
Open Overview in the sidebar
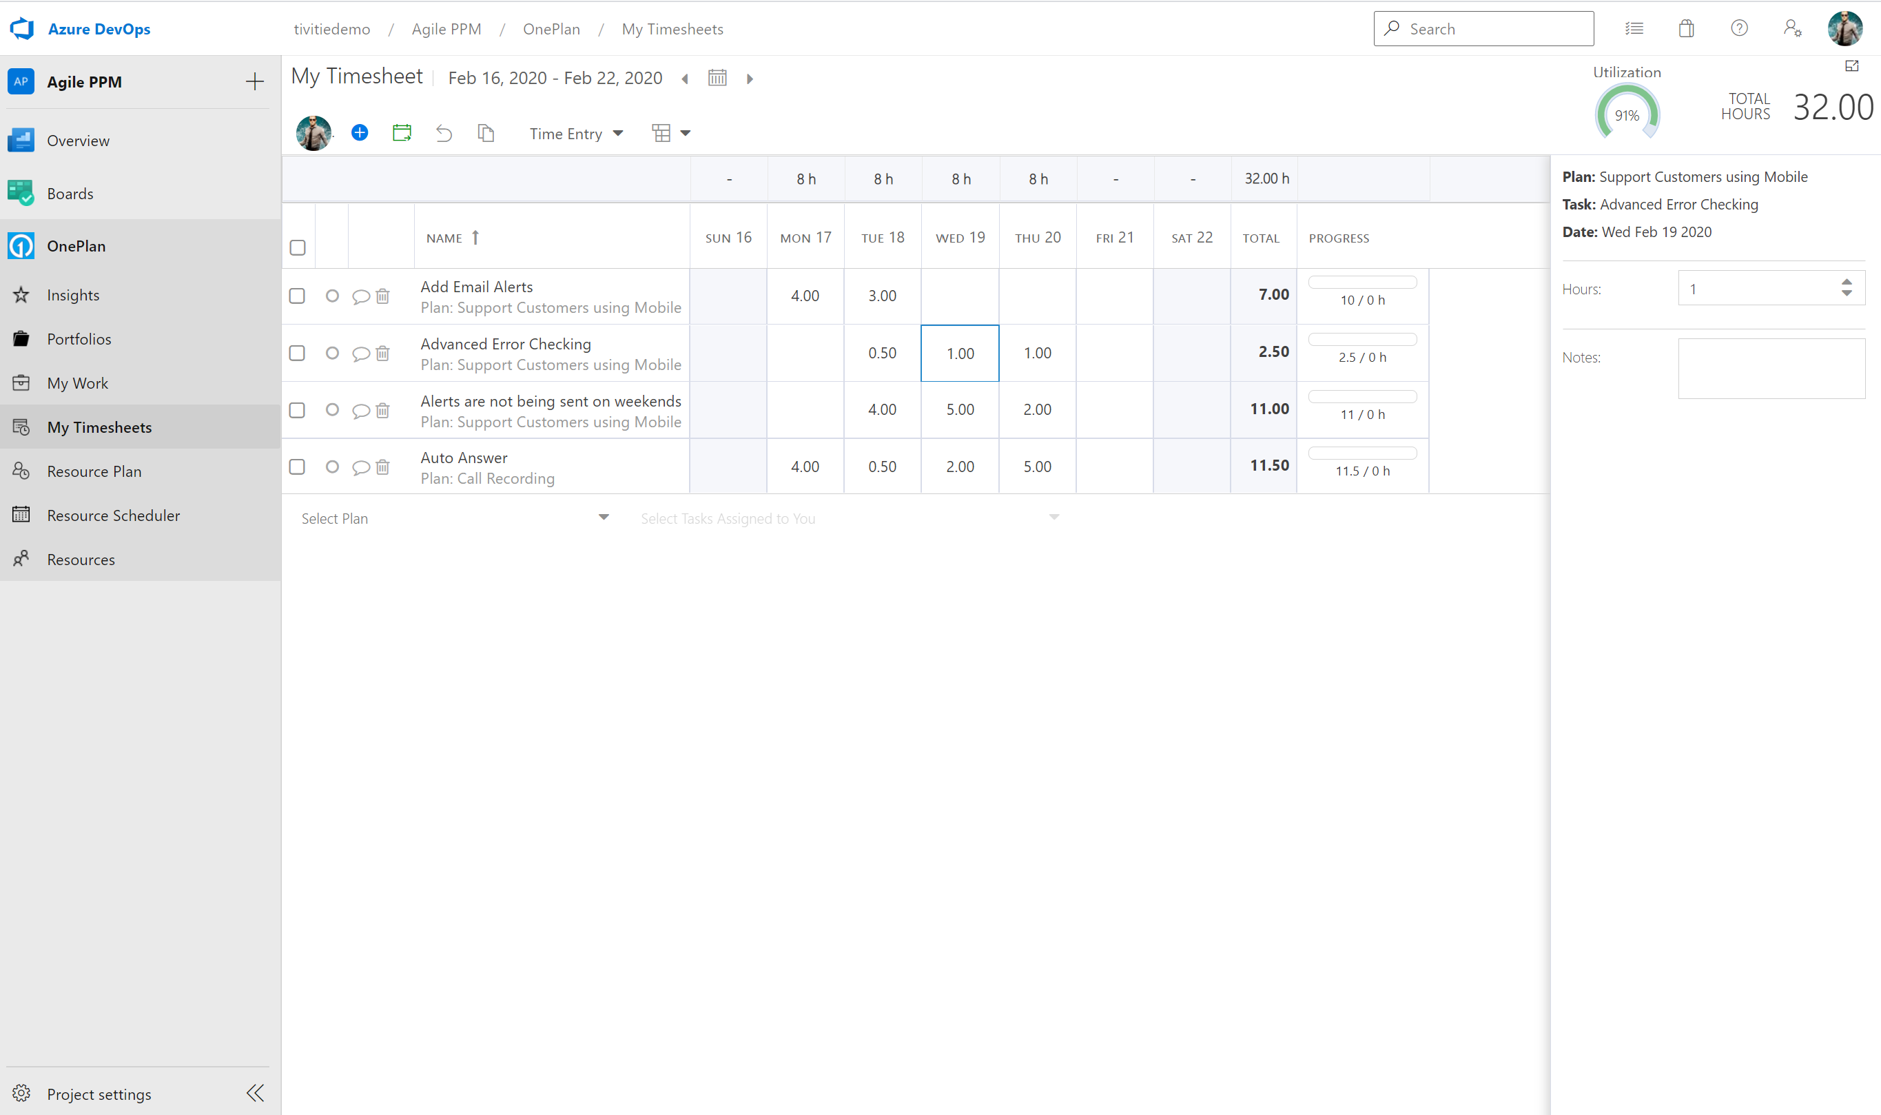point(141,141)
